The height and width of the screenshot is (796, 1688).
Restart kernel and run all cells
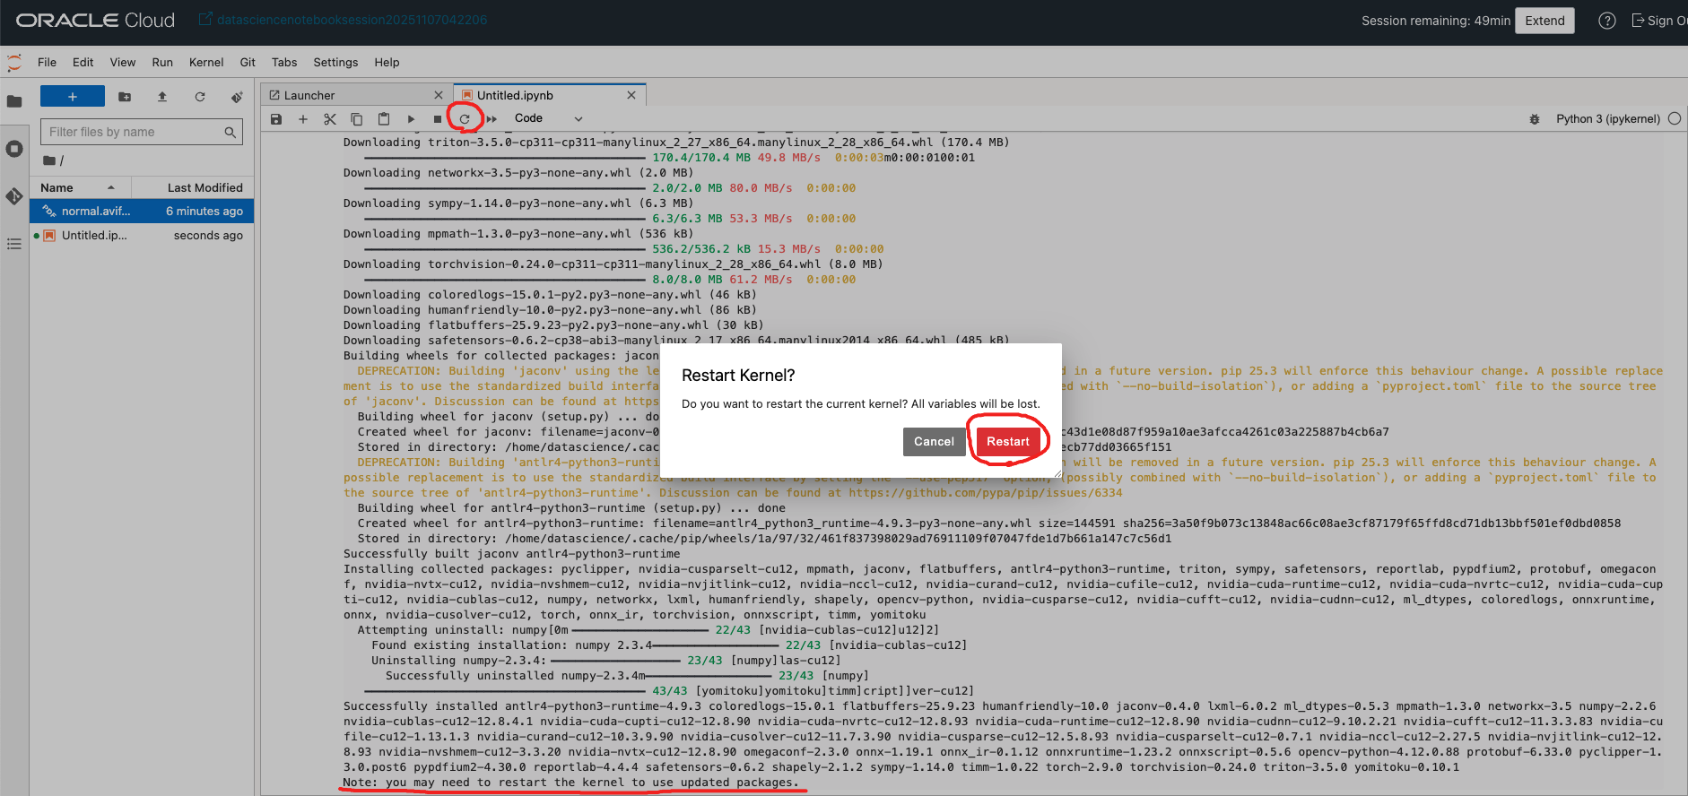point(492,119)
